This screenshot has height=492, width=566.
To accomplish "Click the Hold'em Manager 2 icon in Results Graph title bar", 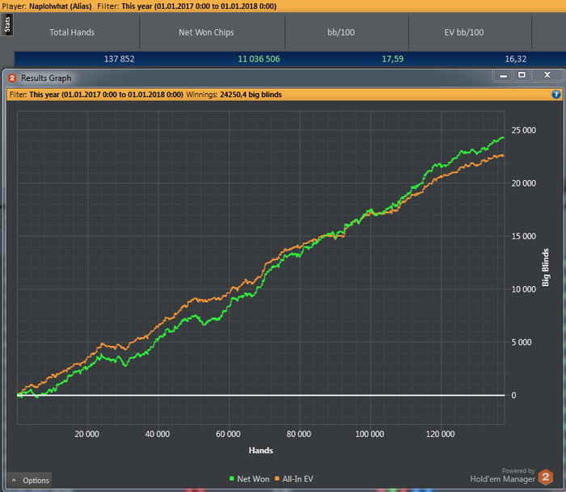I will pyautogui.click(x=12, y=78).
